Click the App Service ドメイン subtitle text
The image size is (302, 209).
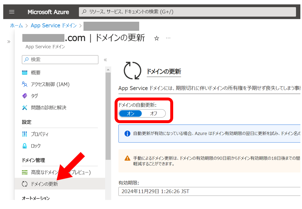pyautogui.click(x=45, y=47)
